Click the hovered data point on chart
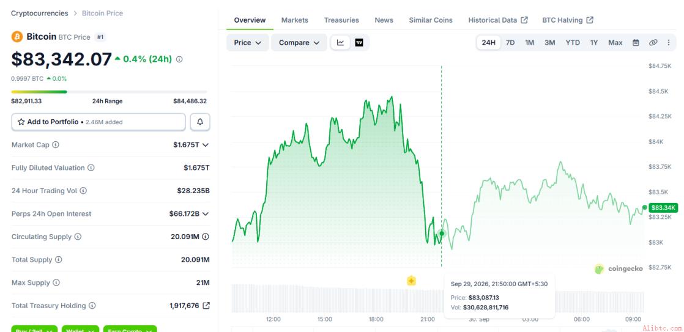This screenshot has width=684, height=332. [x=442, y=234]
